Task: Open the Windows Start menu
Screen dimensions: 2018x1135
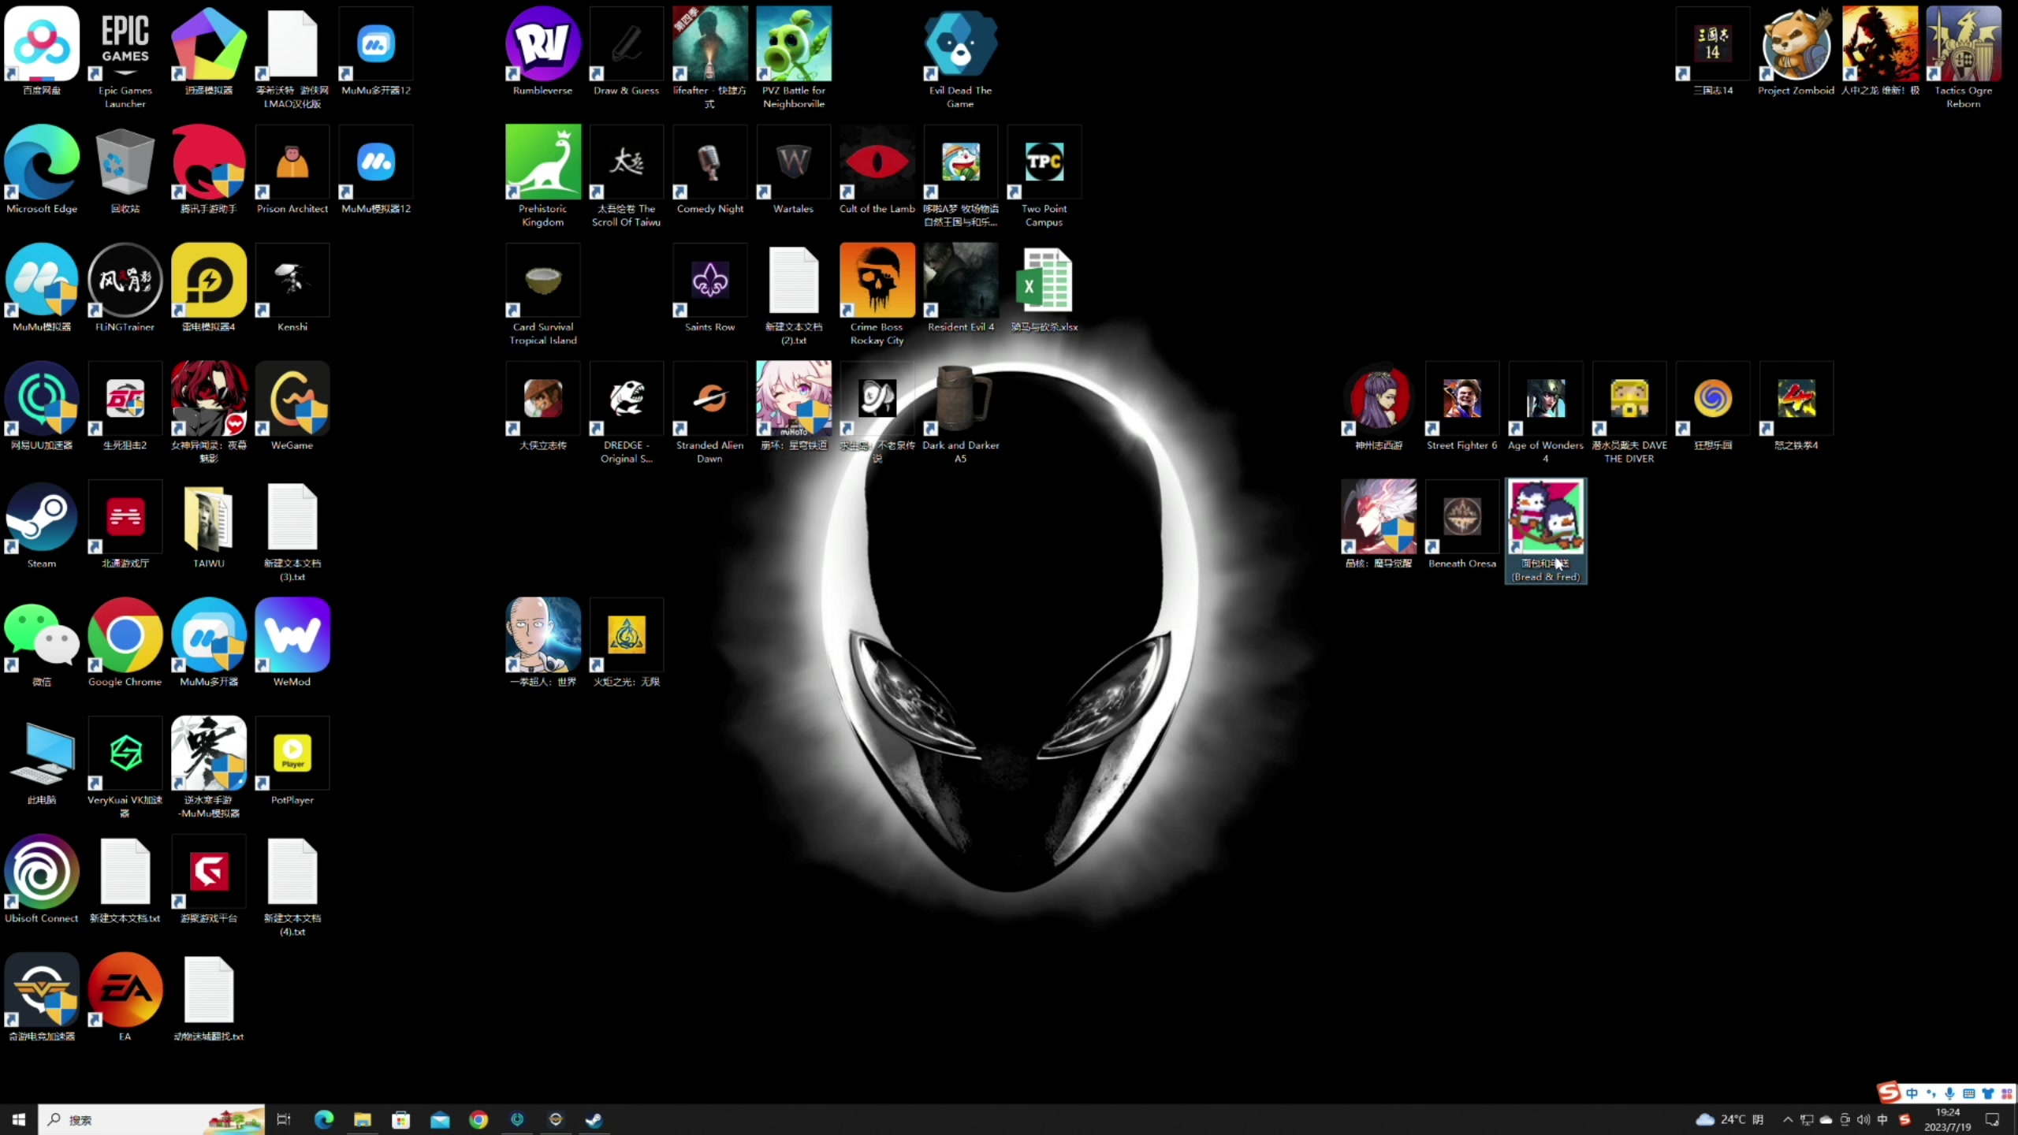Action: (19, 1119)
